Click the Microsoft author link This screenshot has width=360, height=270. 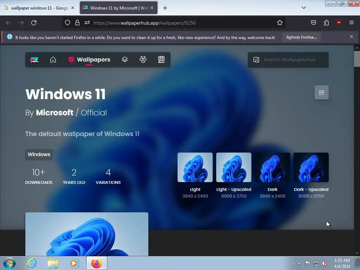point(54,112)
